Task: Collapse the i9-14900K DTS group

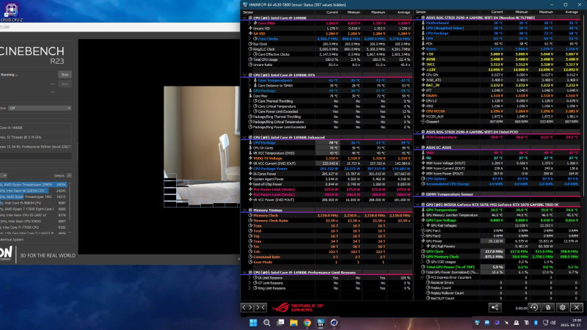Action: 244,76
